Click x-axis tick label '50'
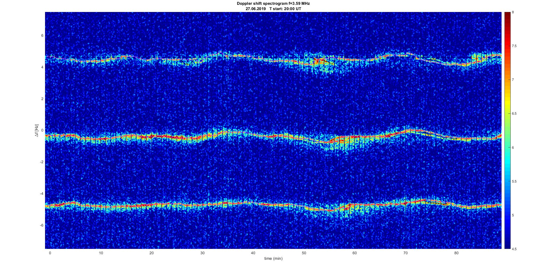 tap(304, 253)
